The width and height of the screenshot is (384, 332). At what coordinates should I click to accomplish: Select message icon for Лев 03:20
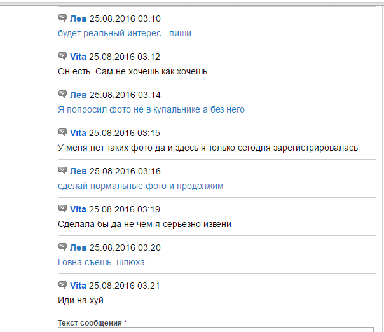tap(62, 247)
